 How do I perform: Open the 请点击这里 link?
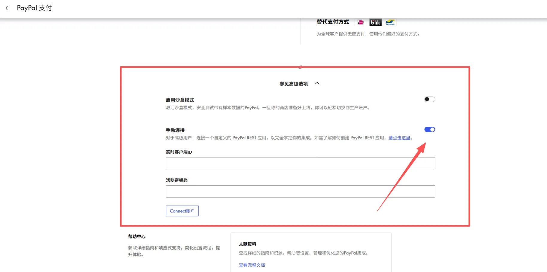coord(399,138)
